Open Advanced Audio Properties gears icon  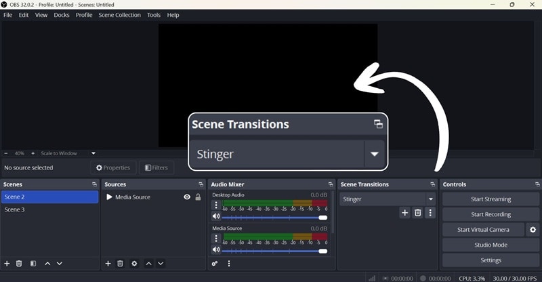[215, 264]
